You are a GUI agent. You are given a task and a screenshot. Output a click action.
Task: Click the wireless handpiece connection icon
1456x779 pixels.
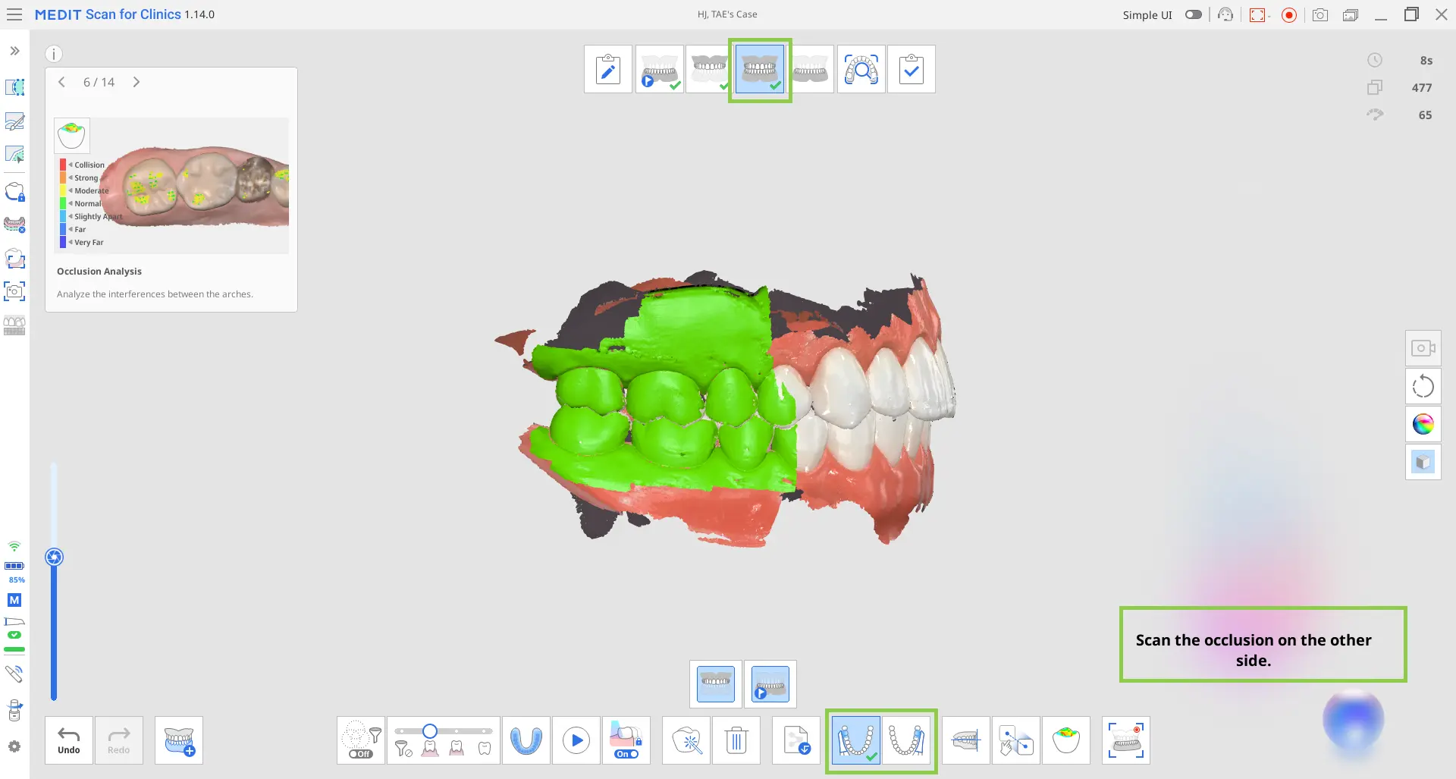(x=14, y=674)
